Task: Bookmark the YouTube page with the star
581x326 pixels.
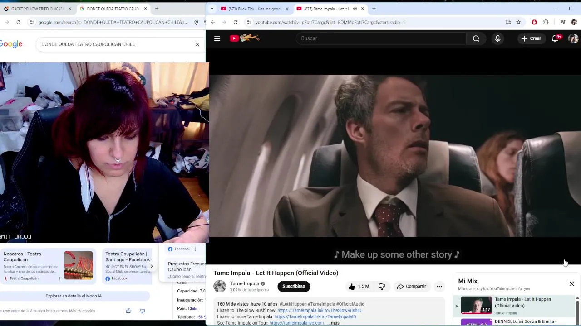Action: point(518,22)
